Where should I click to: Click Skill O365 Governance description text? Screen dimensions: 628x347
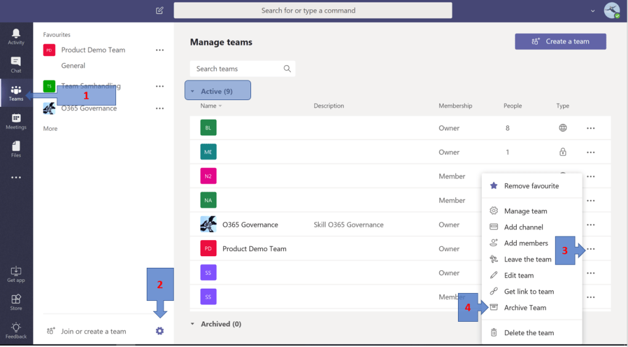pyautogui.click(x=349, y=225)
